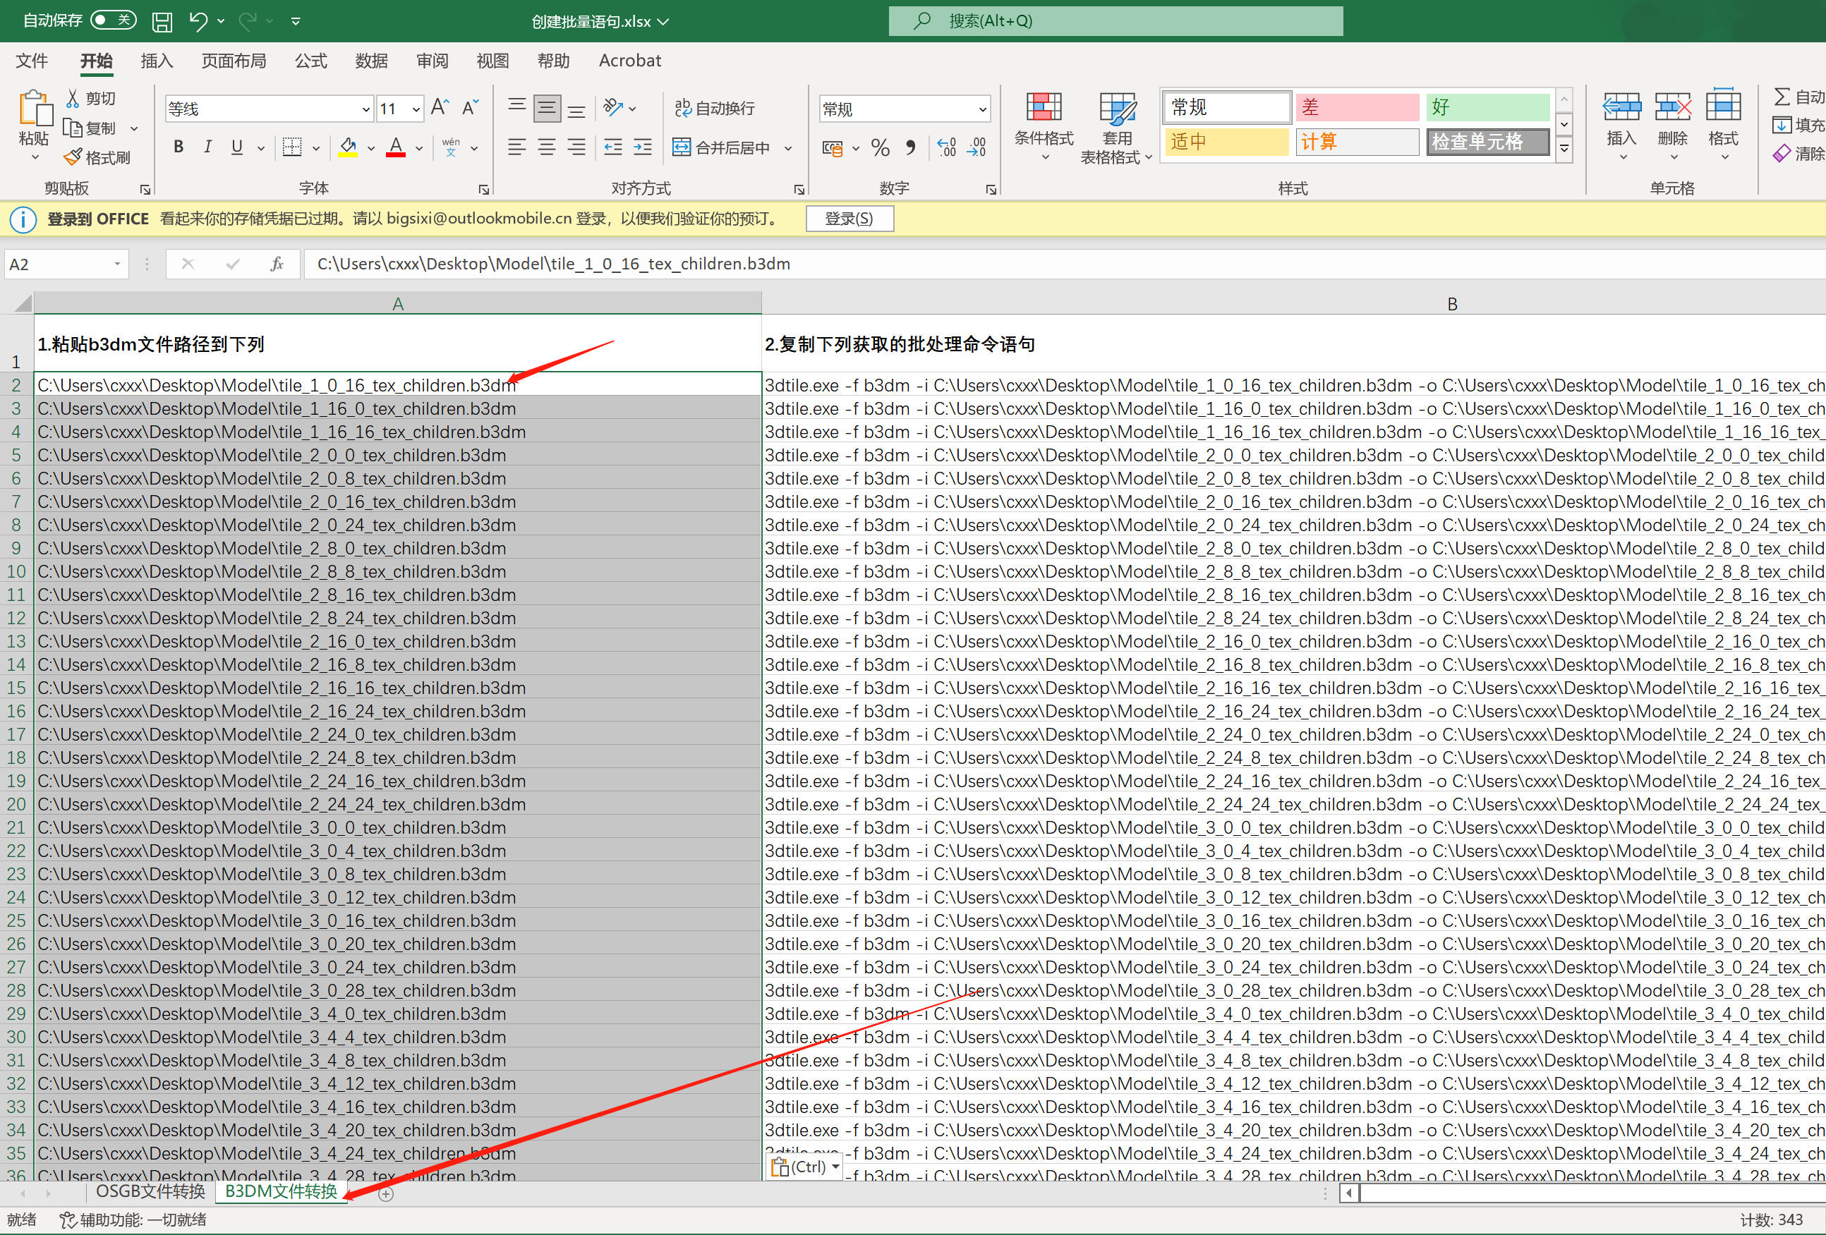Align text right
1826x1235 pixels.
[576, 147]
